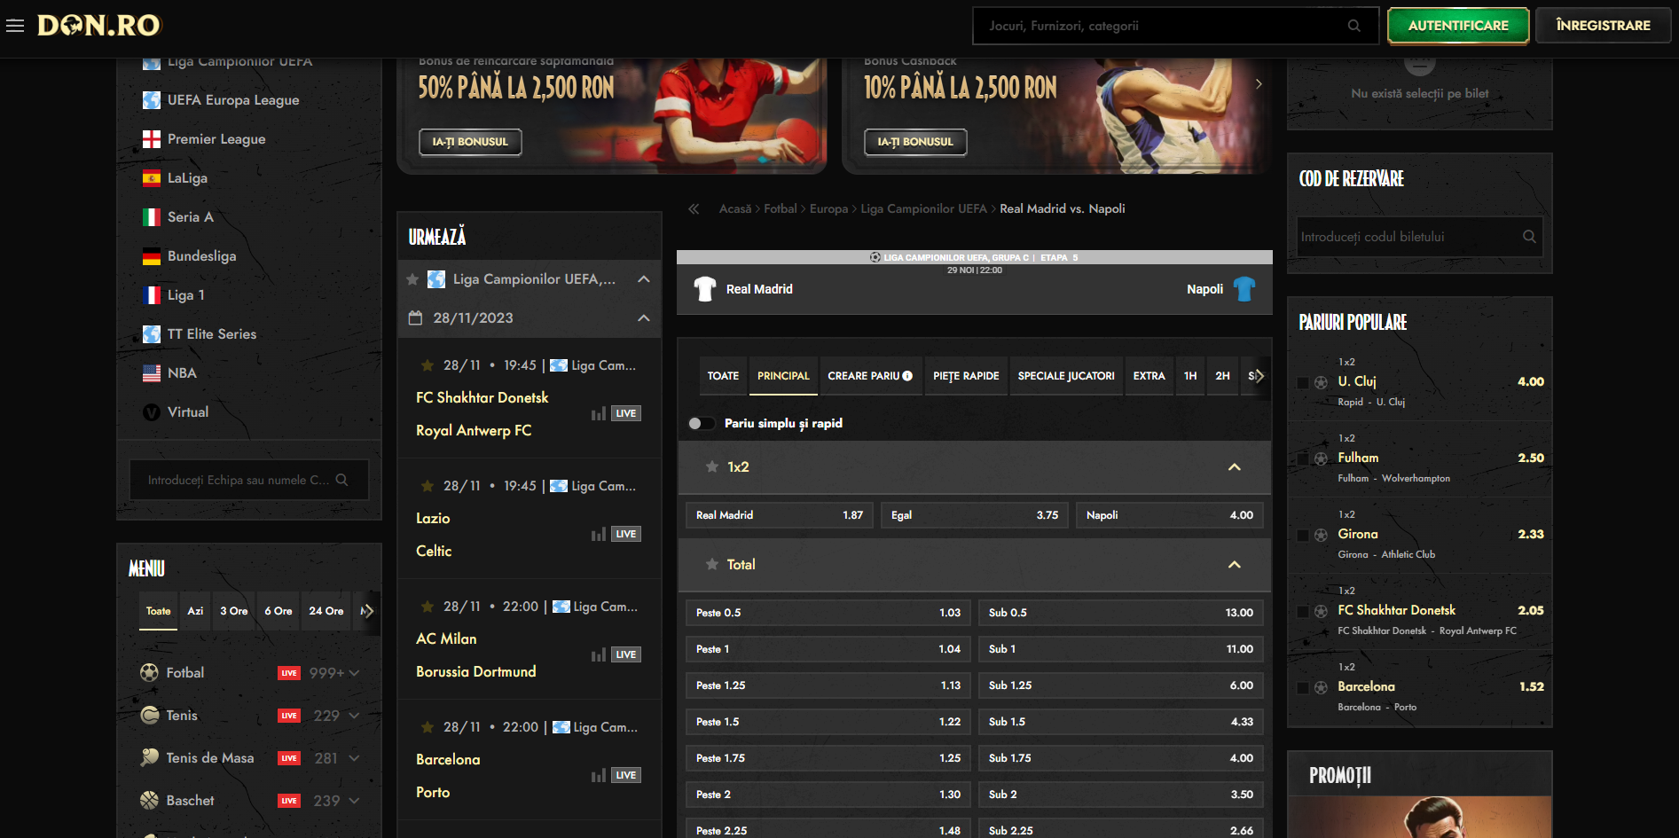Click the Creare Pariu info icon
This screenshot has width=1679, height=838.
coord(907,376)
